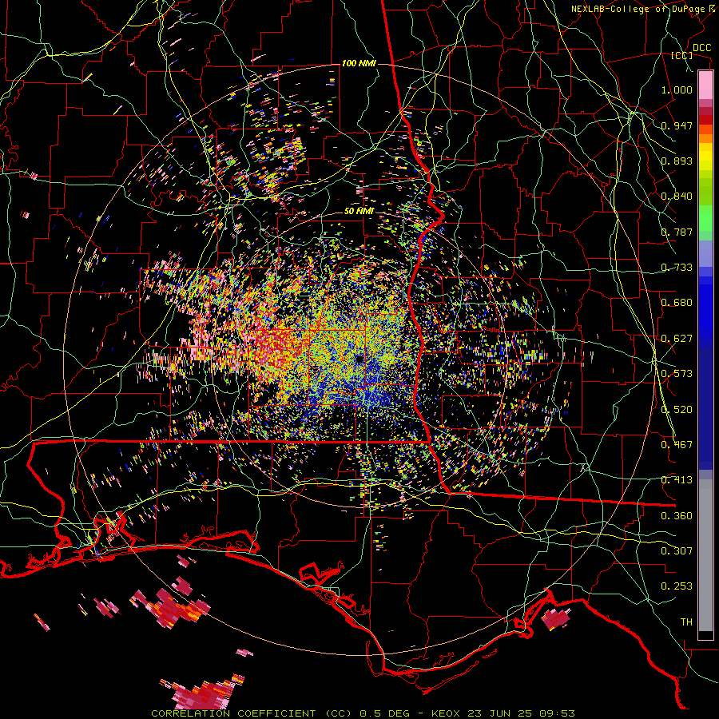Viewport: 719px width, 719px height.
Task: Select the 0.413 scale value
Action: pos(677,480)
